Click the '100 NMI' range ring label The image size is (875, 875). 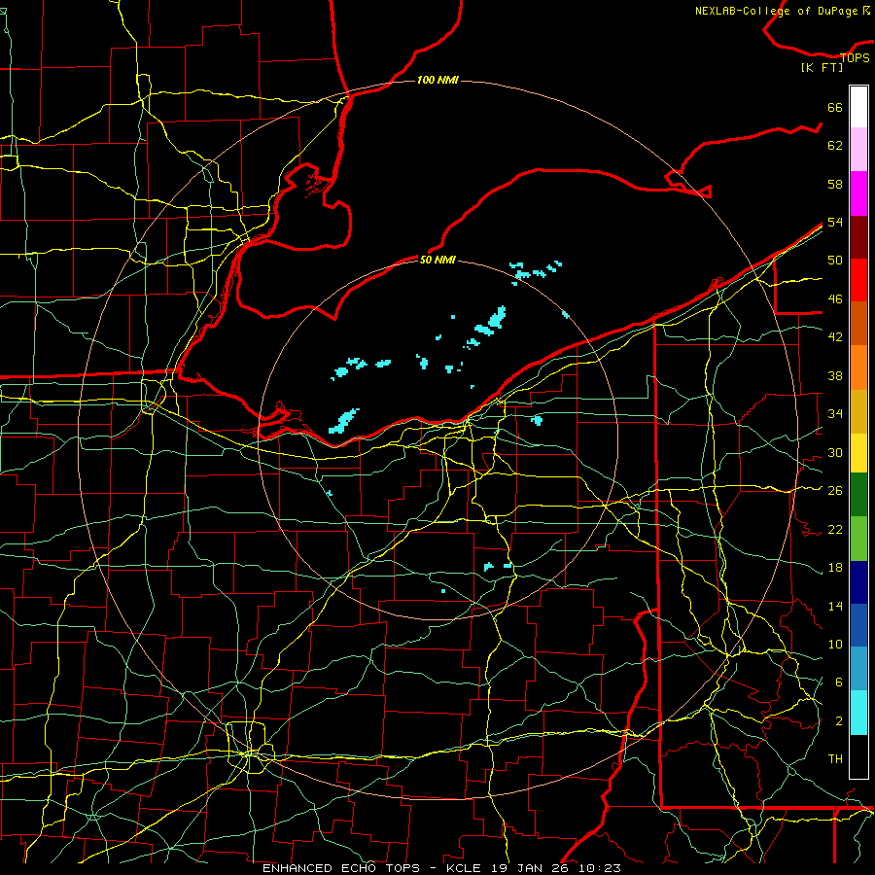437,80
